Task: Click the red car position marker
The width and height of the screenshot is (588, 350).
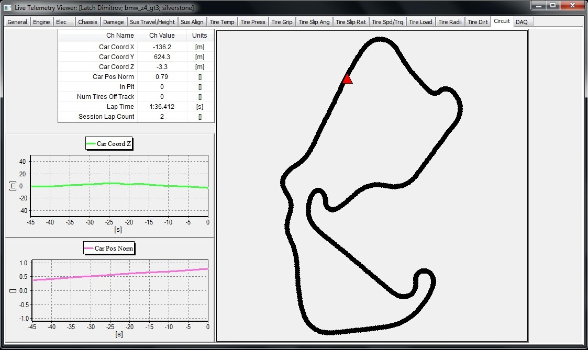Action: tap(347, 78)
